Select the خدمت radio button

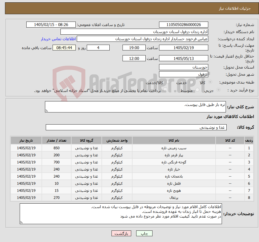pos(192,82)
